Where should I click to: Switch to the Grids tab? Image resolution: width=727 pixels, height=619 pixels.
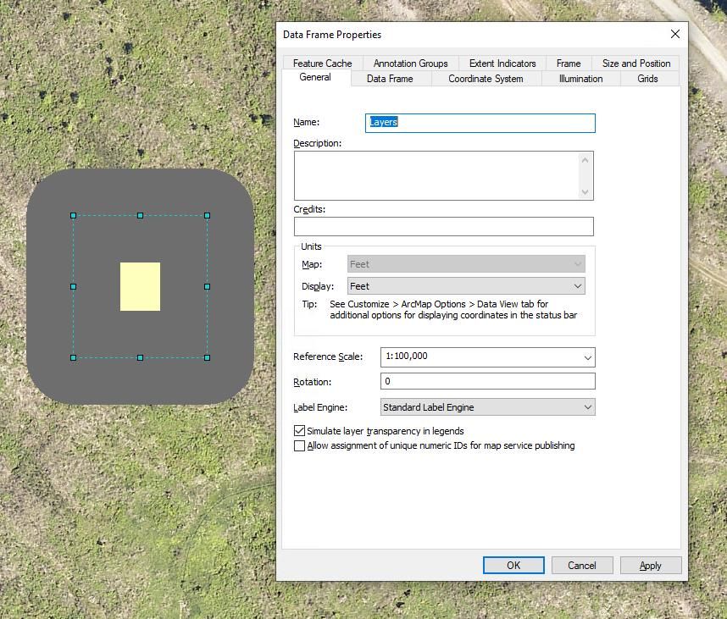(647, 79)
